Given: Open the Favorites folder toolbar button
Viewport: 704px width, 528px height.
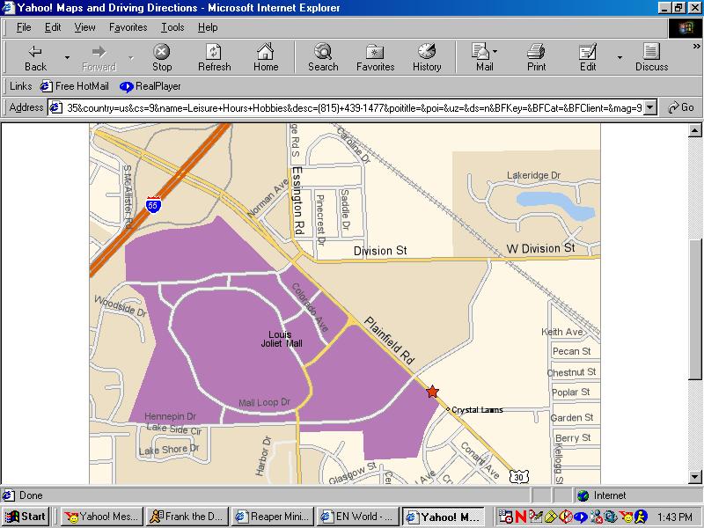Looking at the screenshot, I should click(x=376, y=58).
